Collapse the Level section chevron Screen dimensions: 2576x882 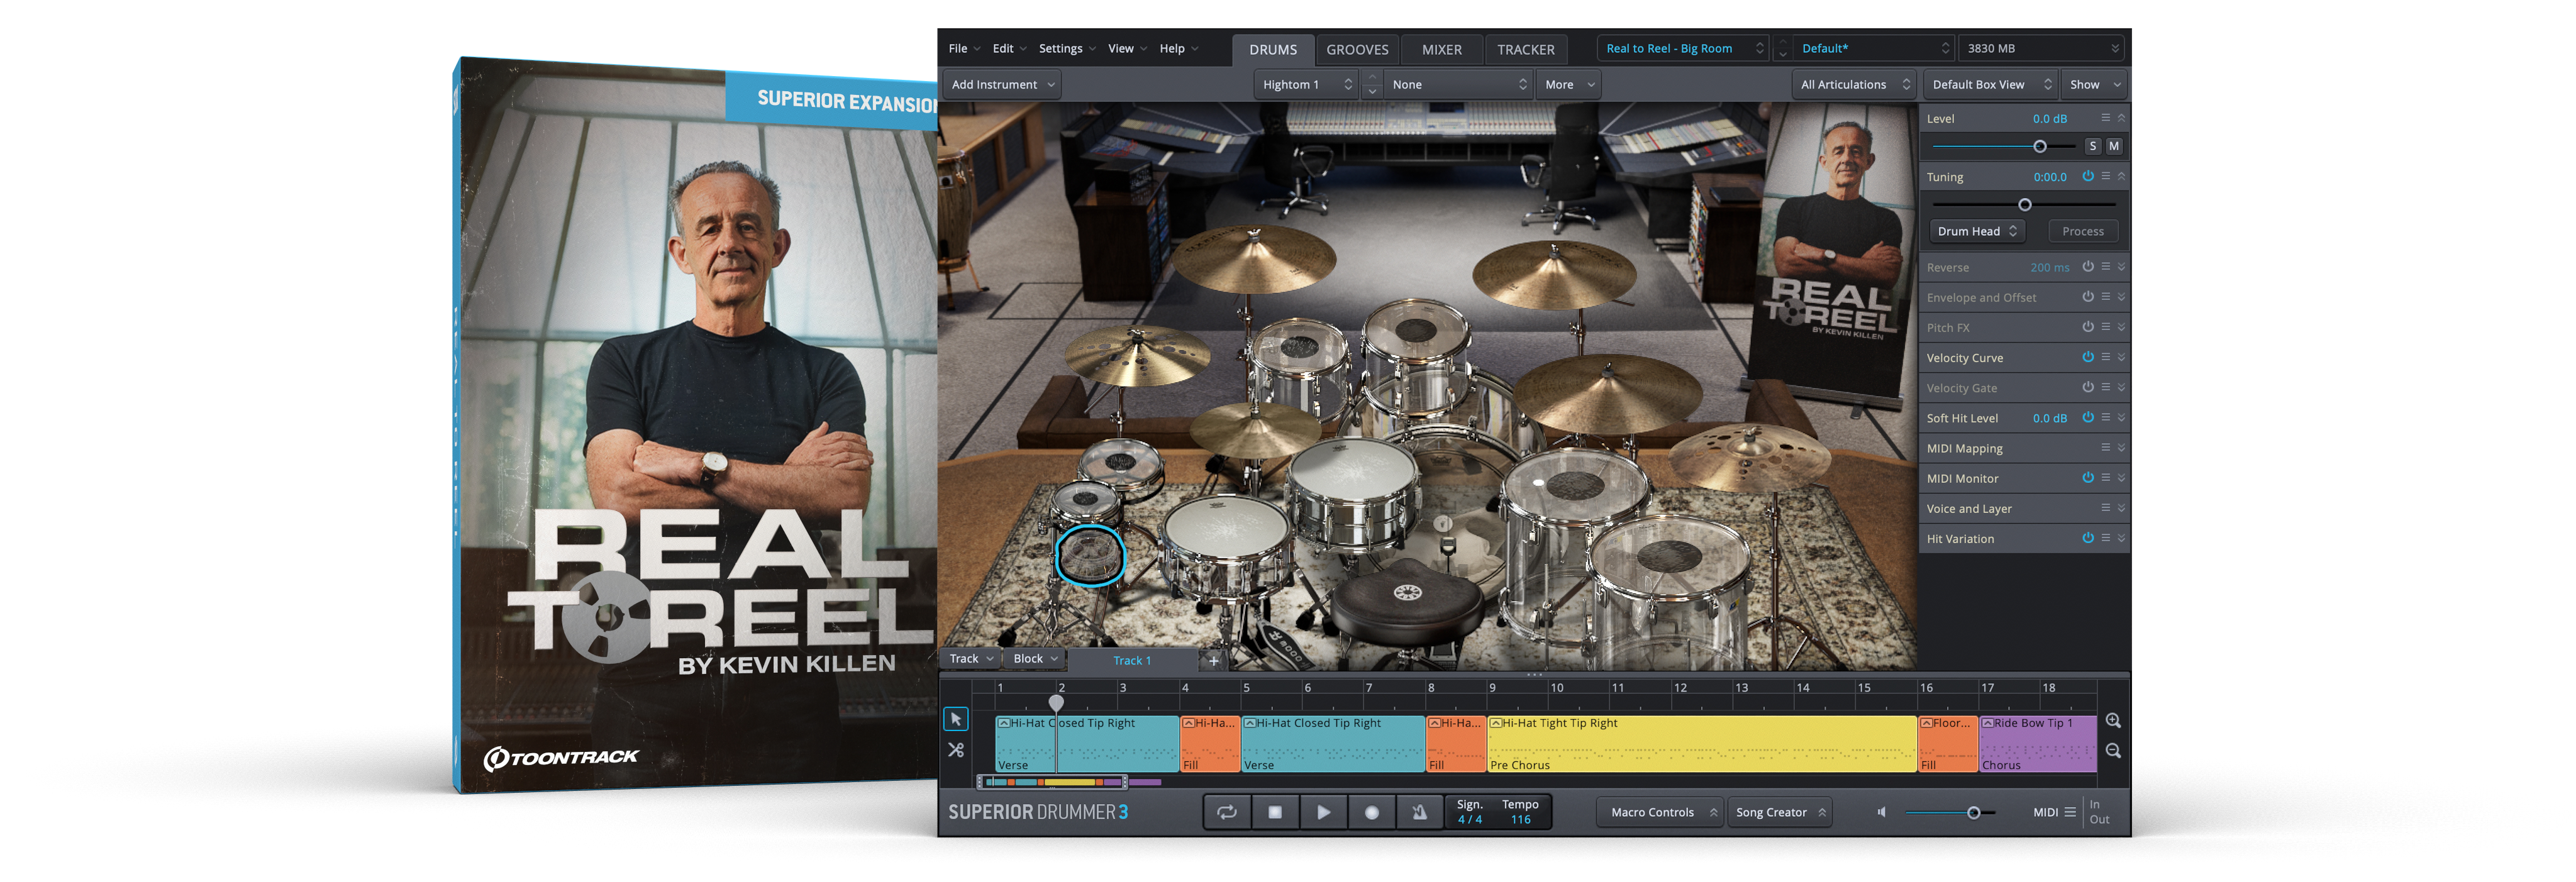(x=2121, y=118)
